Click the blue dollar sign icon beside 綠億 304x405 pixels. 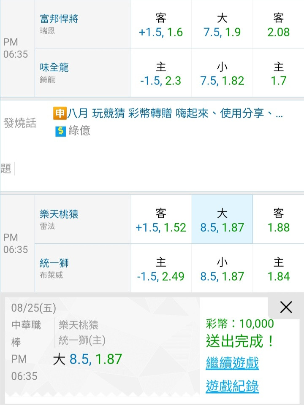60,131
